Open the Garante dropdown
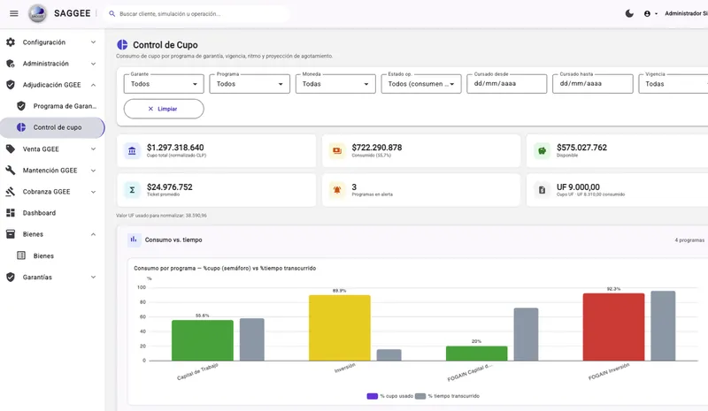This screenshot has height=411, width=708. click(164, 84)
